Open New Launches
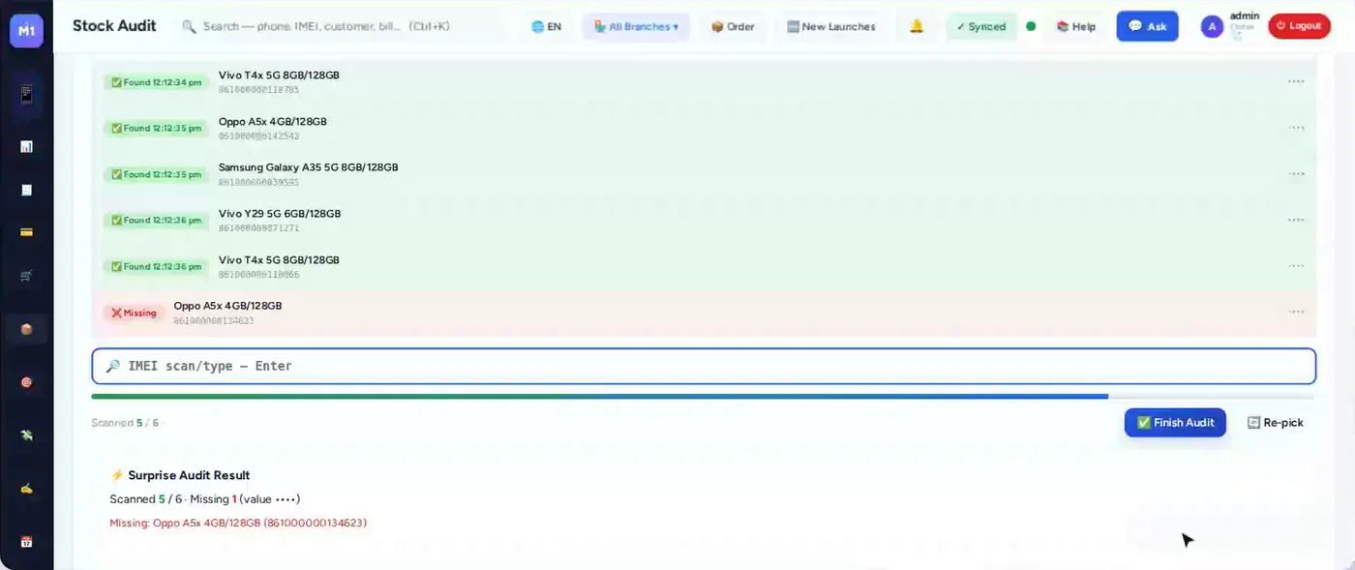 tap(830, 26)
